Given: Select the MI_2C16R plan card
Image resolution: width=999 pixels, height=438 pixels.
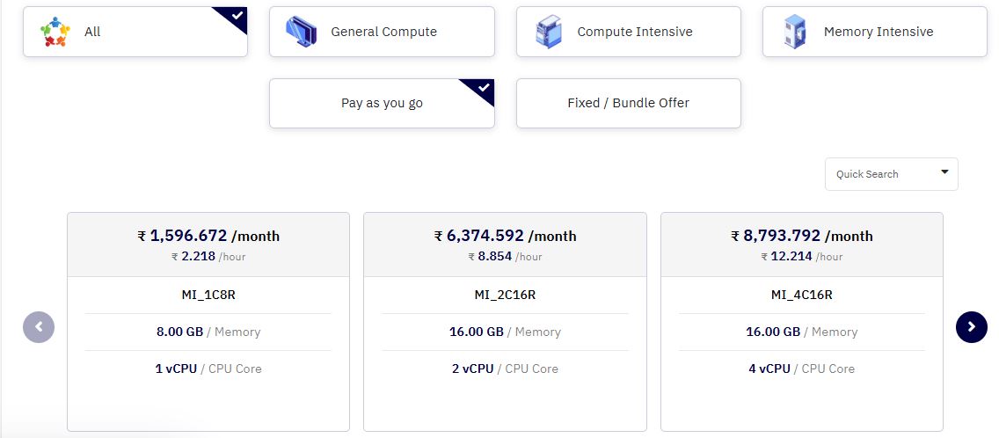Looking at the screenshot, I should [506, 322].
